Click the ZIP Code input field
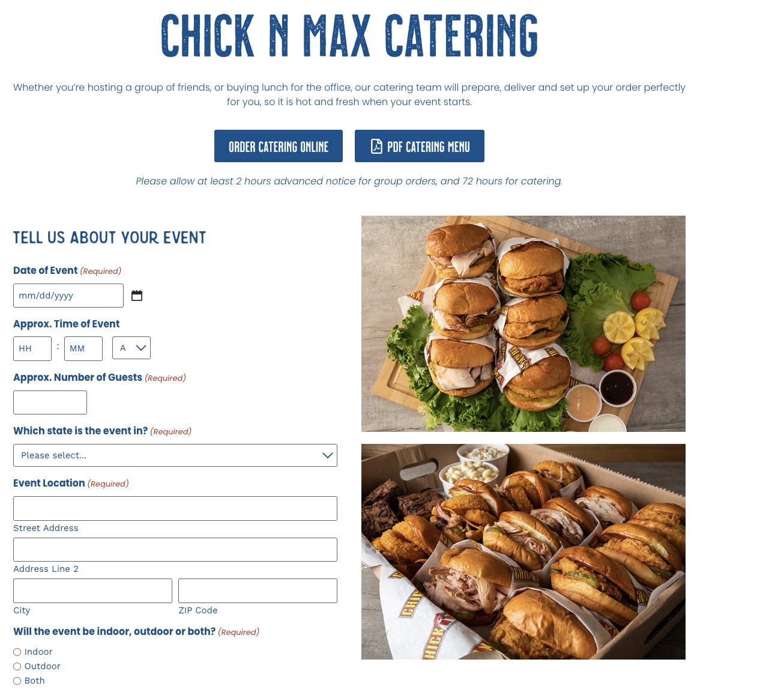The height and width of the screenshot is (692, 772). (258, 591)
